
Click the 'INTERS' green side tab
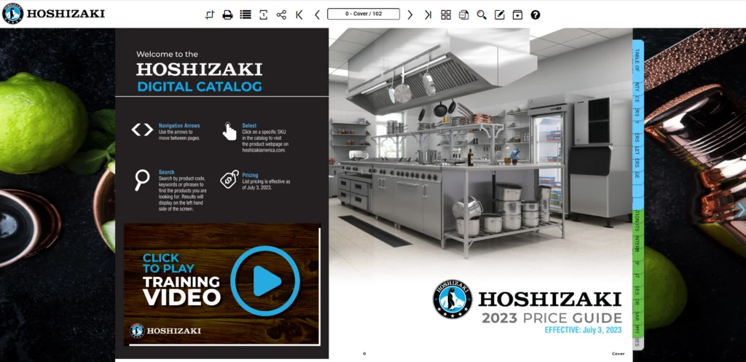pyautogui.click(x=637, y=243)
